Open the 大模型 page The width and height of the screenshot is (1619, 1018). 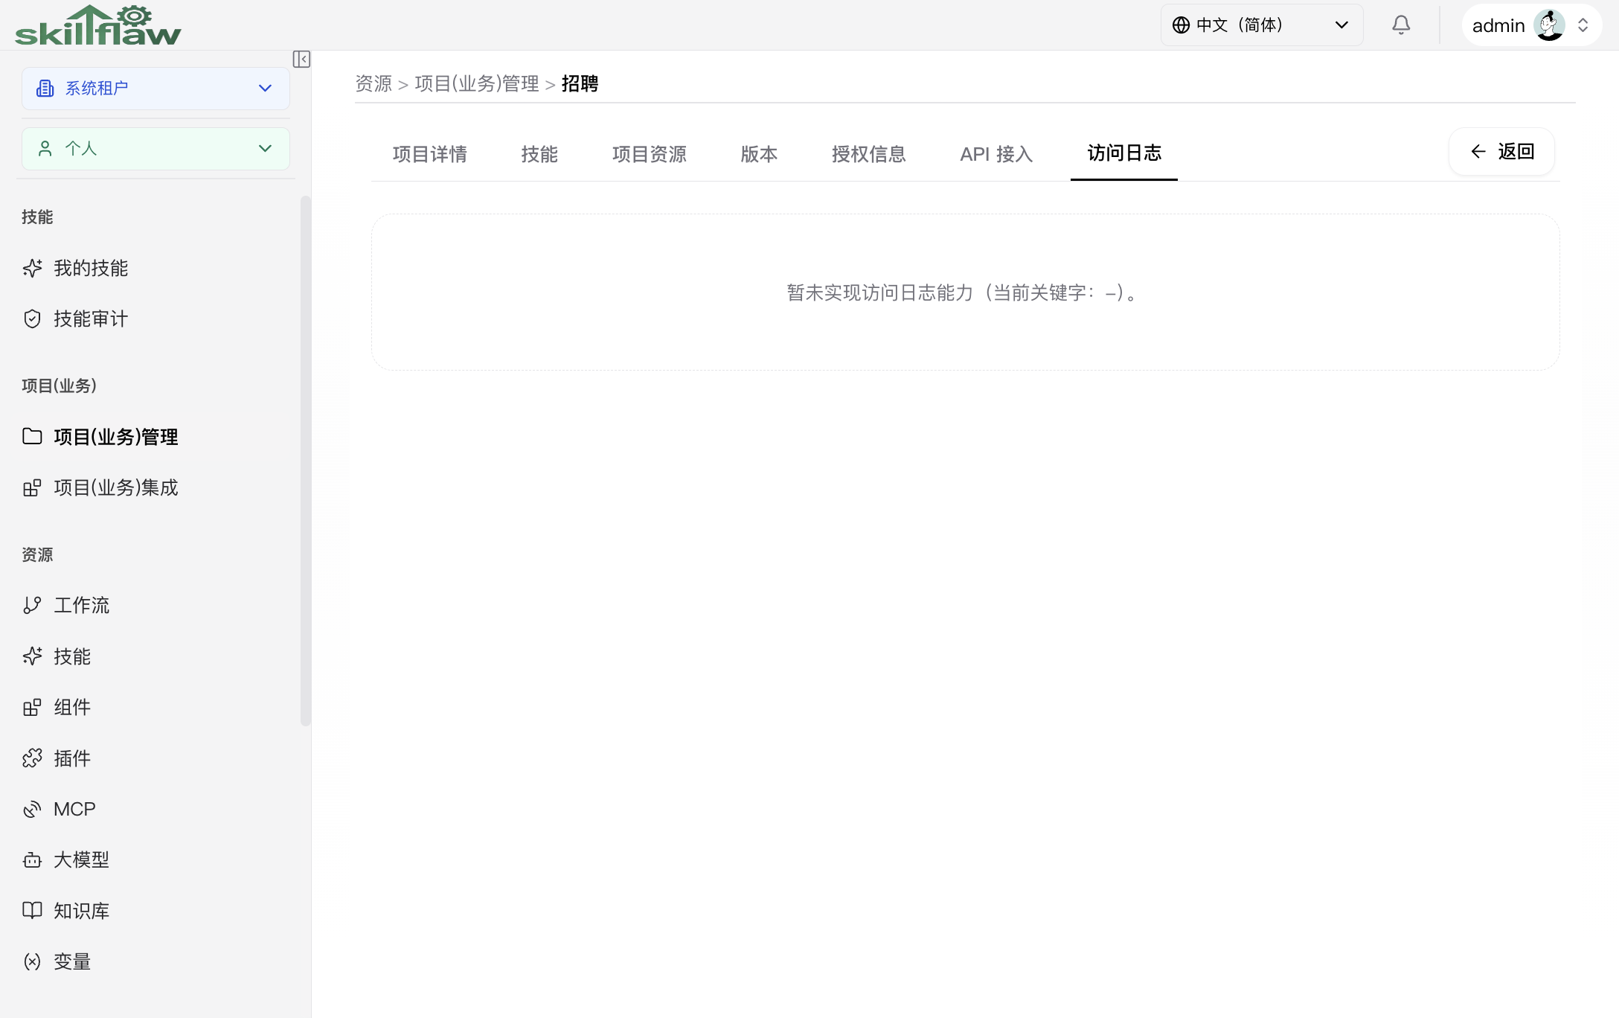156,859
